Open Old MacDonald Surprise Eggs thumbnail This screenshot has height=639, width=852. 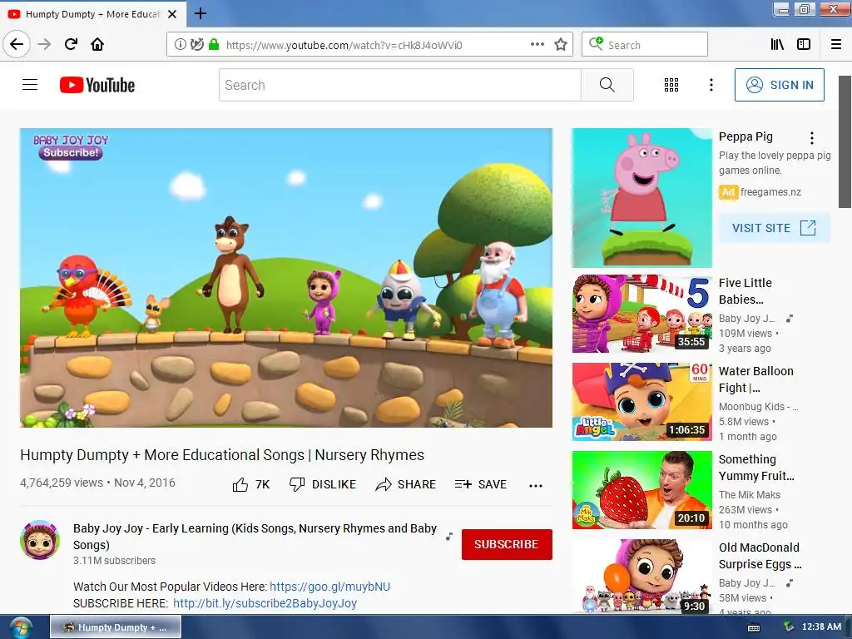click(641, 577)
